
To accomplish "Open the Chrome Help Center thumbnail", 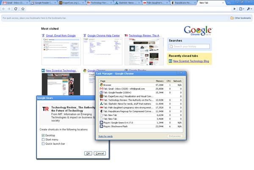I will point(102,52).
